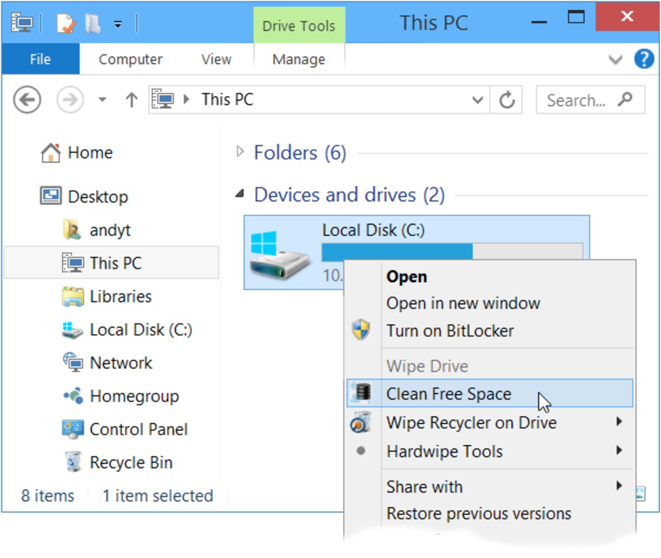Image resolution: width=661 pixels, height=558 pixels.
Task: Open the Wipe Recycler on Drive submenu
Action: [x=489, y=422]
